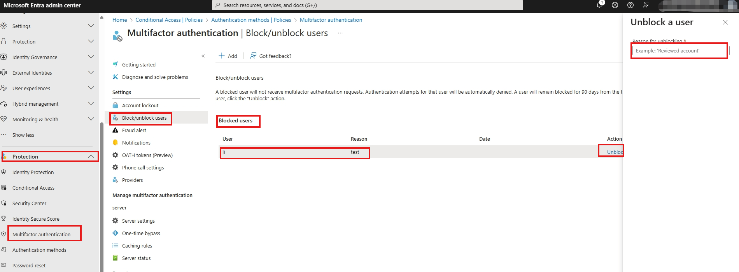Viewport: 739px width, 272px height.
Task: Open the help question mark icon
Action: 630,5
